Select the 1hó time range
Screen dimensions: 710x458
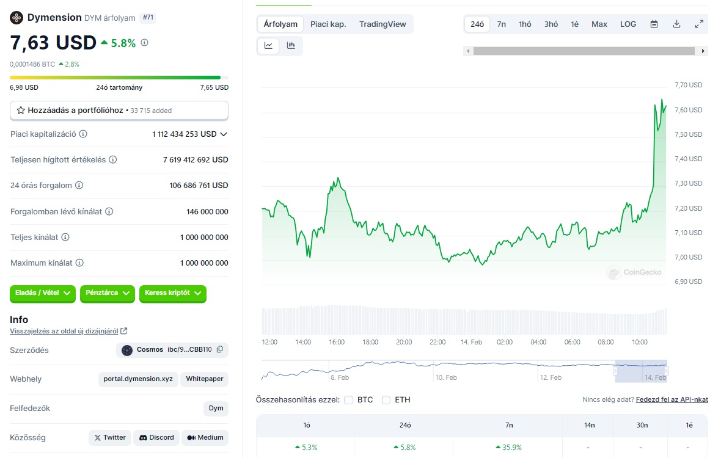tap(525, 24)
